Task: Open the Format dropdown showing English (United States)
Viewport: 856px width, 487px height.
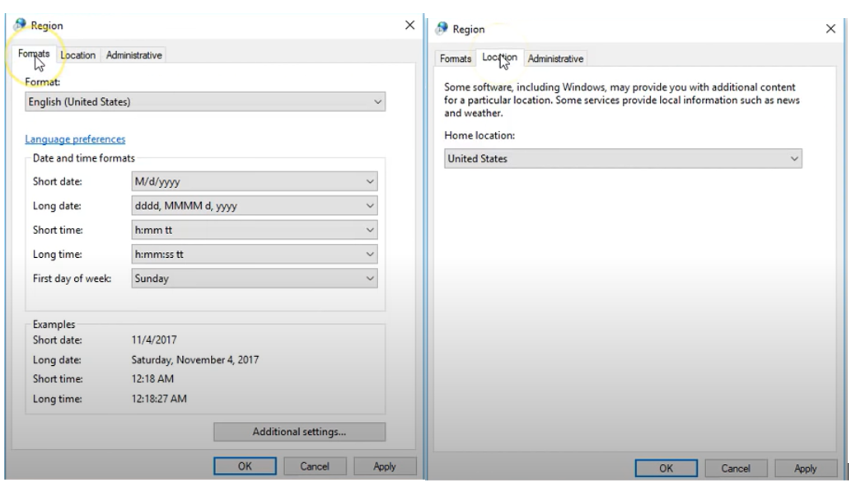Action: point(204,102)
